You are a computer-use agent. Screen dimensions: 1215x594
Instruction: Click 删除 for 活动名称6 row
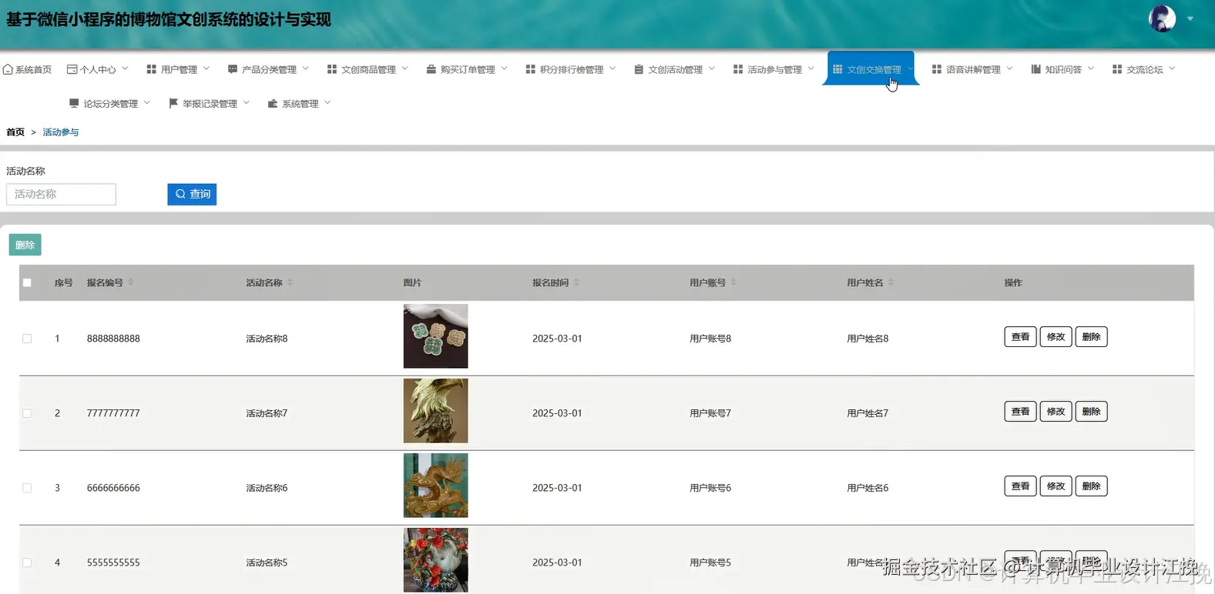pyautogui.click(x=1091, y=486)
